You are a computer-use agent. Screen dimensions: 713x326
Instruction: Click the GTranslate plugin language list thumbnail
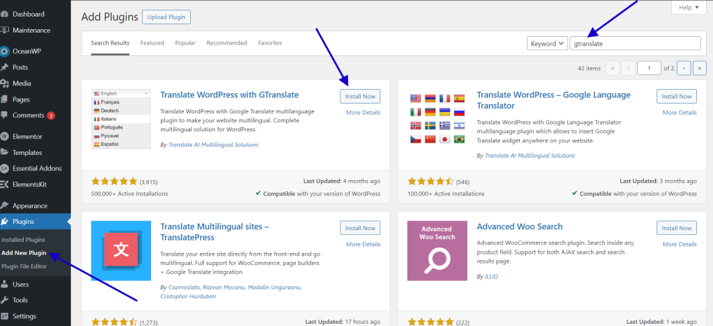coord(121,119)
